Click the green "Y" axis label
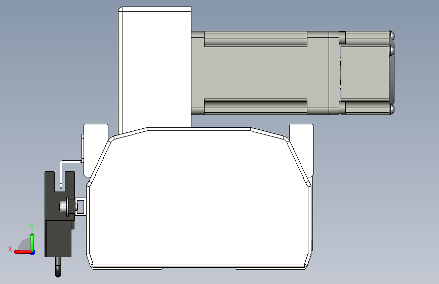This screenshot has height=284, width=439. pyautogui.click(x=32, y=227)
